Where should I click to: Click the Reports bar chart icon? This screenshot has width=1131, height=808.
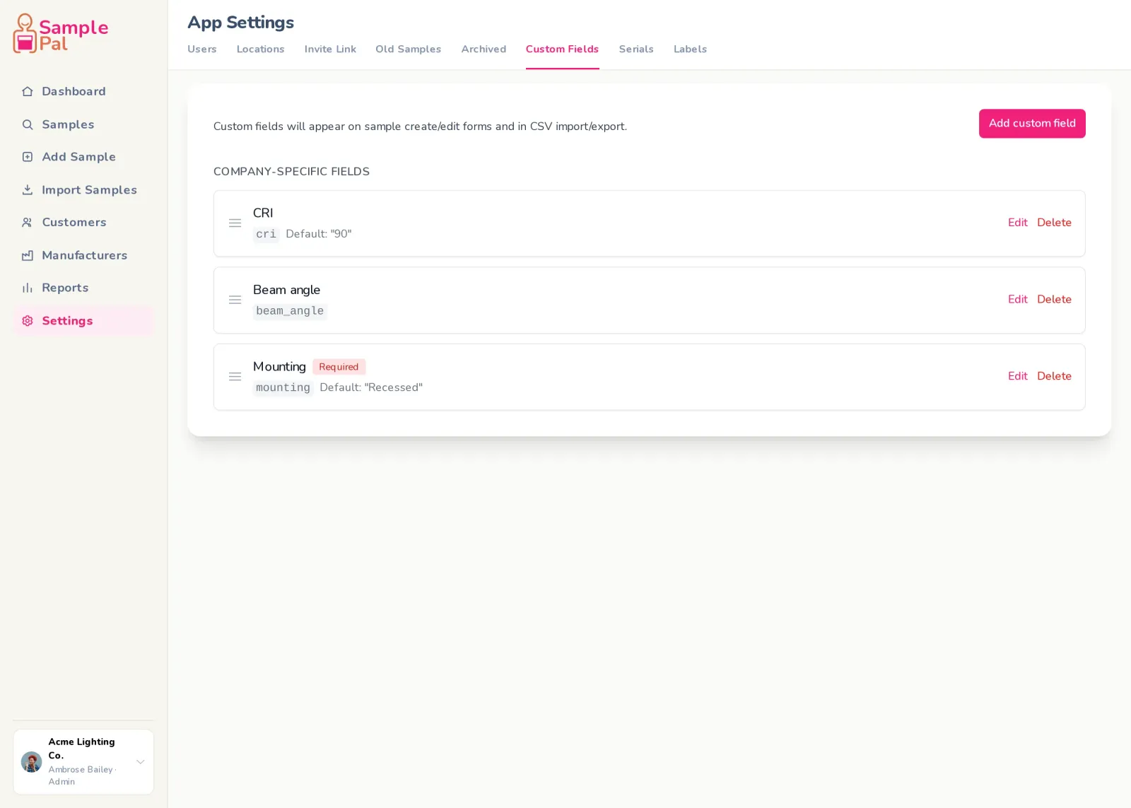(28, 288)
